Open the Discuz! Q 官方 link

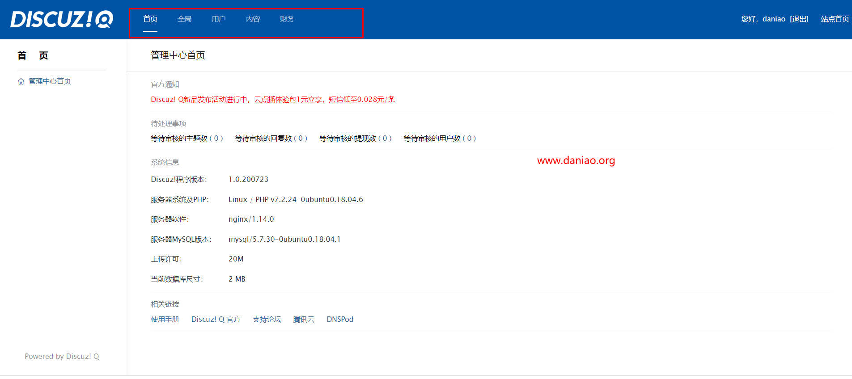(216, 319)
